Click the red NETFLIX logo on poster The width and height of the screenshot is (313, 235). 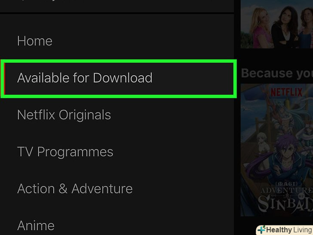tap(287, 92)
